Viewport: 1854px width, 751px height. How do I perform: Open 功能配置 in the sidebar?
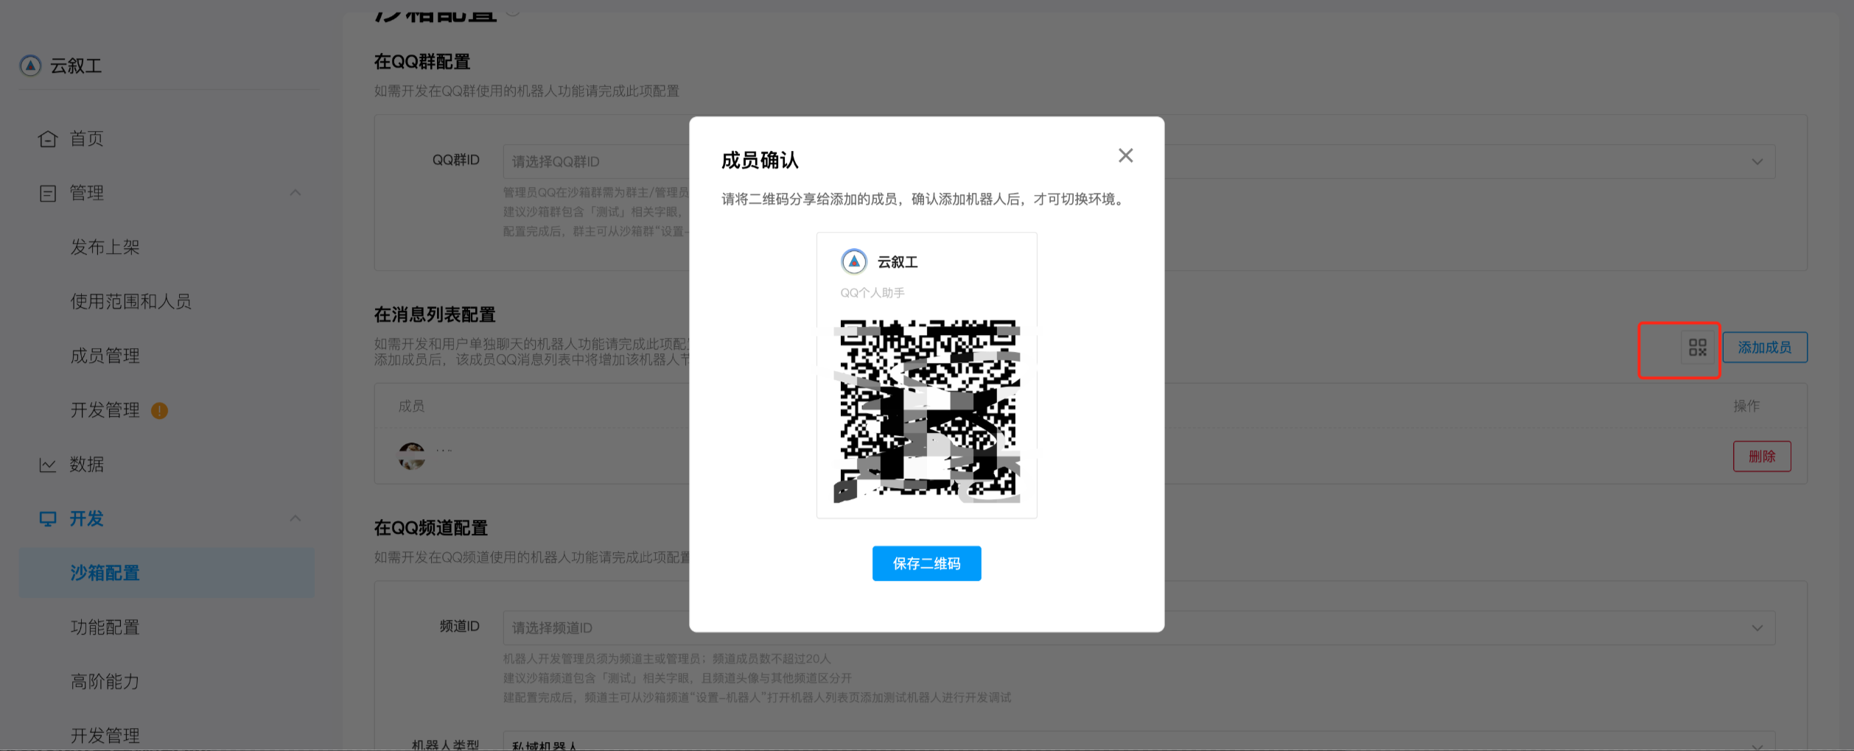coord(105,627)
